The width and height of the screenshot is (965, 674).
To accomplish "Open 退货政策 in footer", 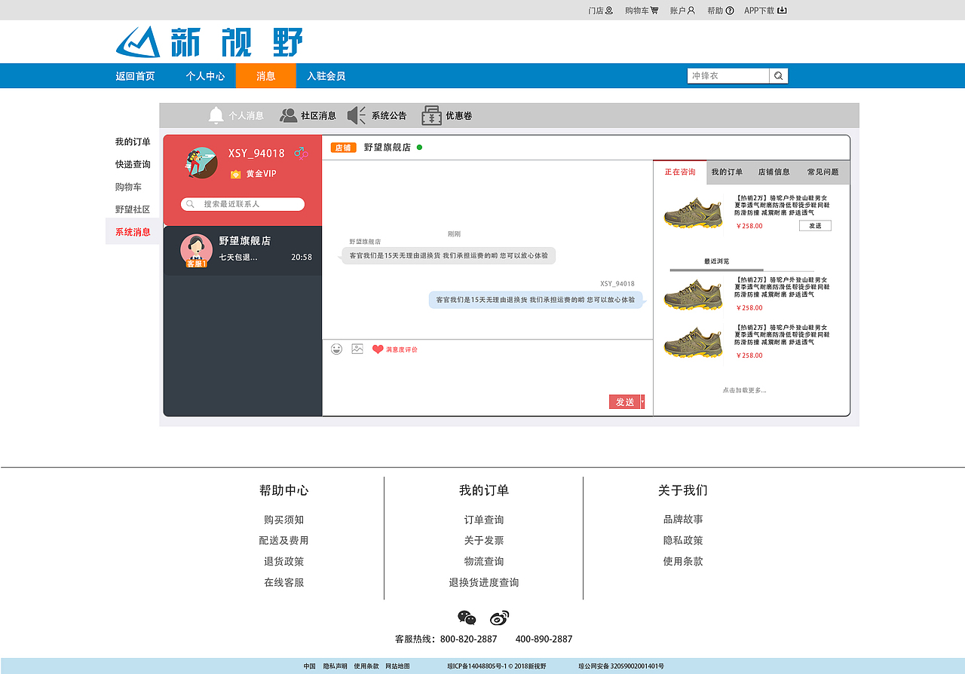I will [284, 562].
